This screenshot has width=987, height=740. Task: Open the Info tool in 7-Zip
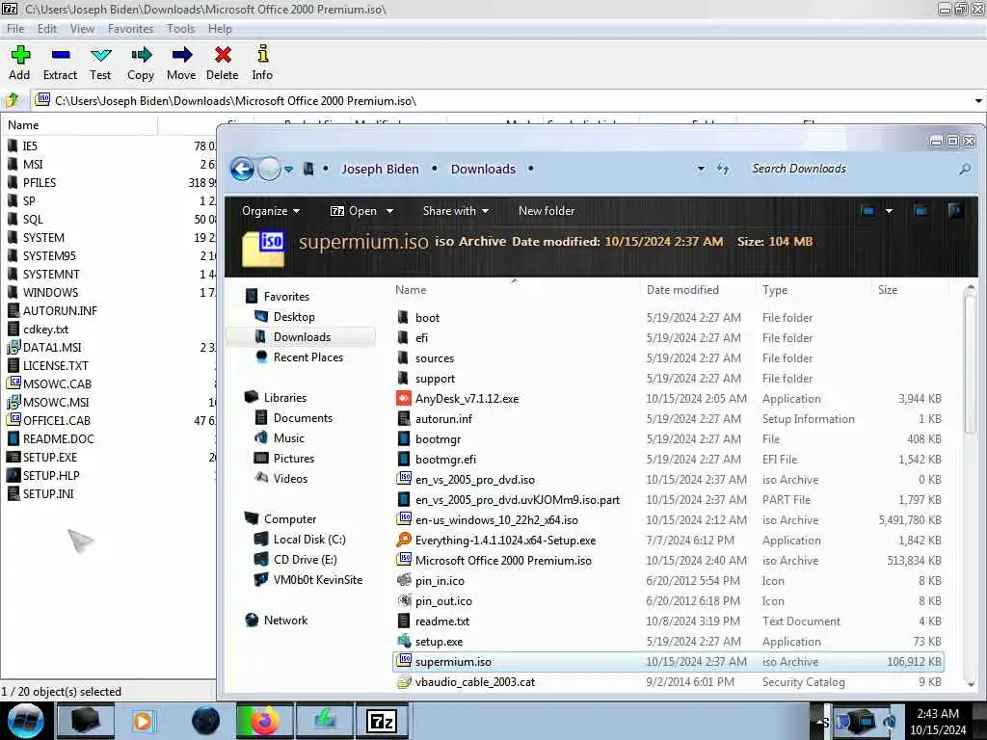tap(262, 63)
